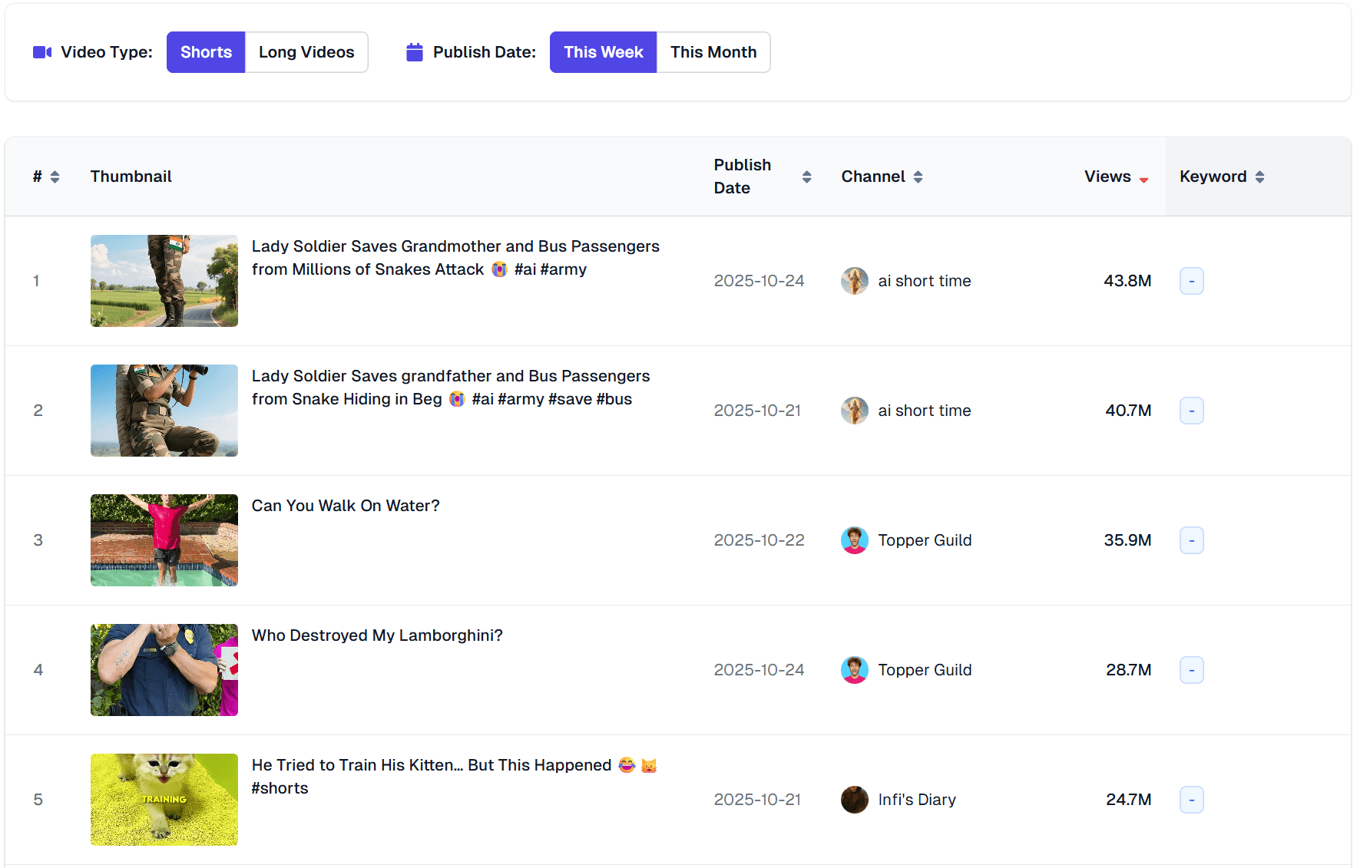The image size is (1357, 868).
Task: Open the "Can You Walk On Water?" video title
Action: pos(346,505)
